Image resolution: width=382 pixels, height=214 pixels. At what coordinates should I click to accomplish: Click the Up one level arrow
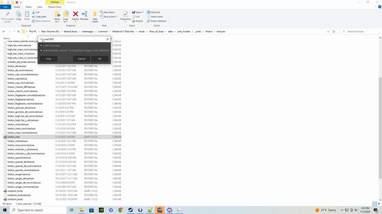coord(19,32)
